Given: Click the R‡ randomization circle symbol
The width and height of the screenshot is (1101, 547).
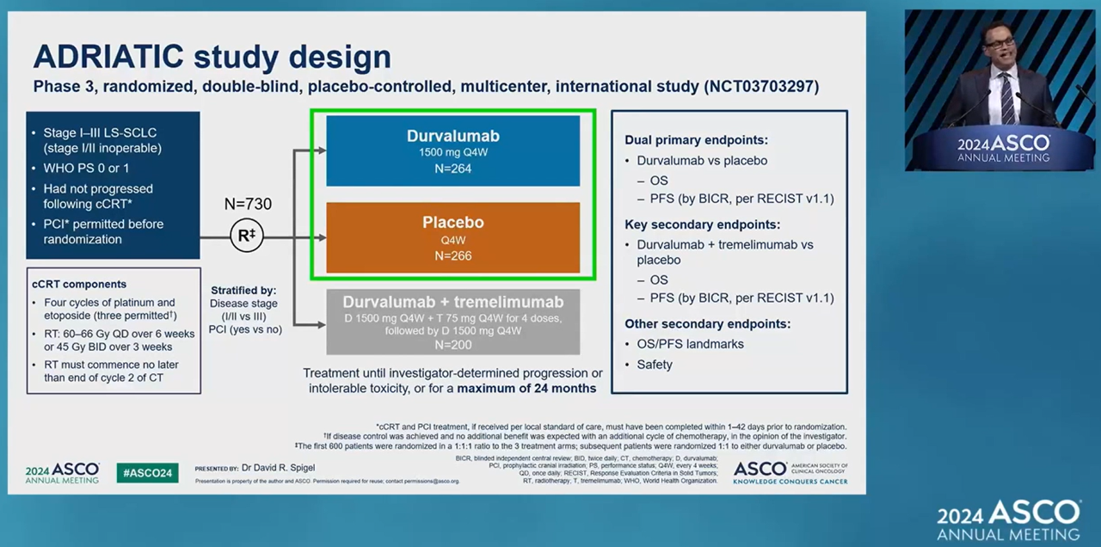Looking at the screenshot, I should click(x=246, y=237).
